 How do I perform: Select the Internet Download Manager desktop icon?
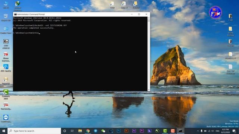point(18,6)
